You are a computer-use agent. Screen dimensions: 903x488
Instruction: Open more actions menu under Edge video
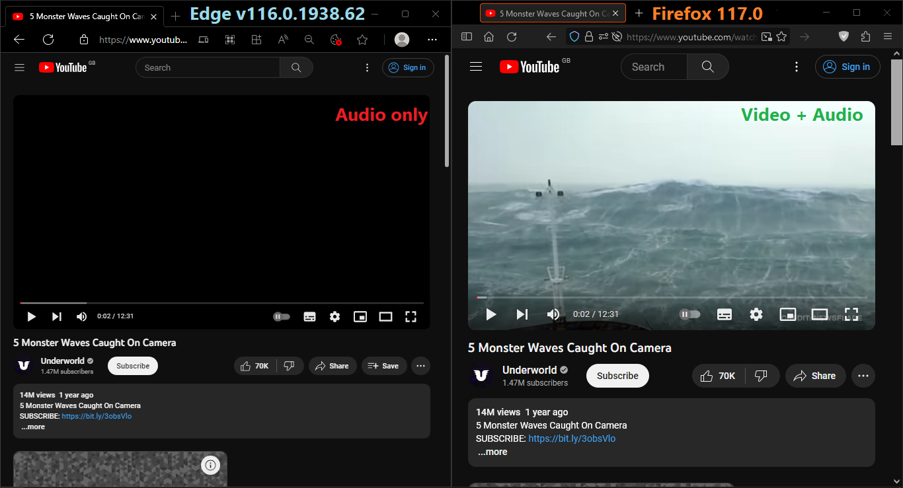point(420,366)
